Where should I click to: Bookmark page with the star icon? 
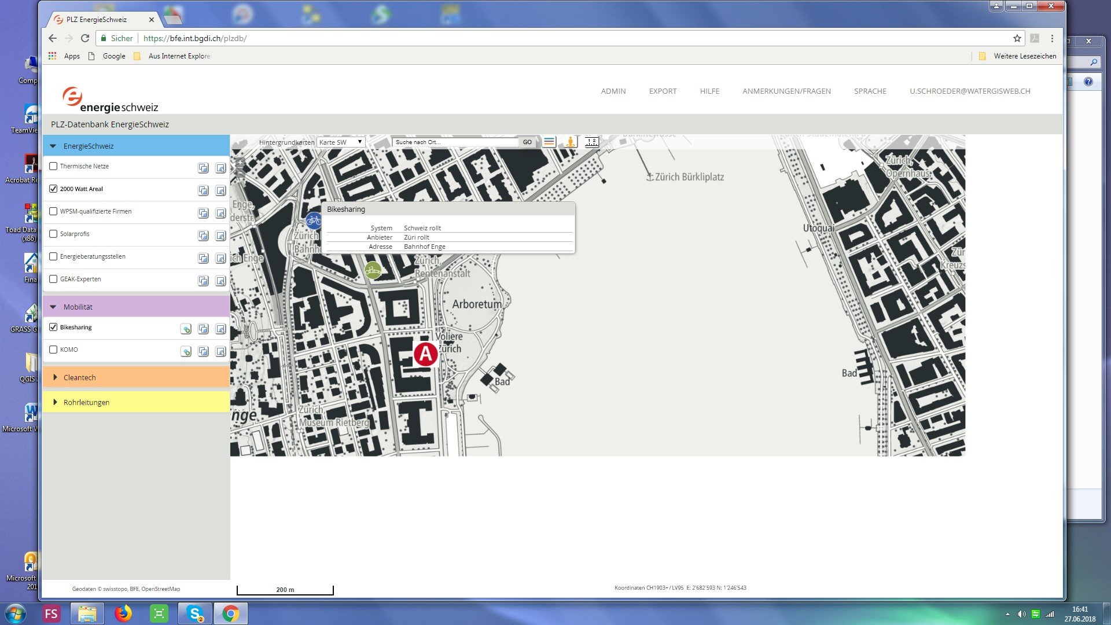[x=1017, y=38]
